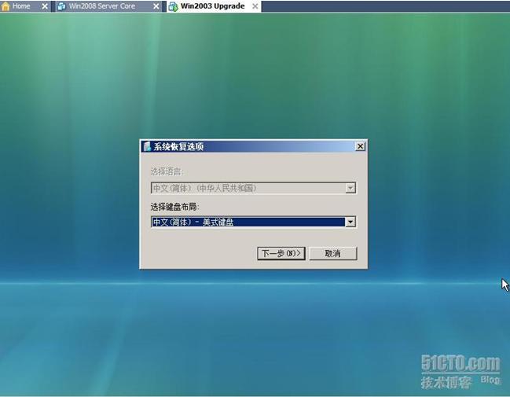Click the 选择键盘布局 label text

174,206
